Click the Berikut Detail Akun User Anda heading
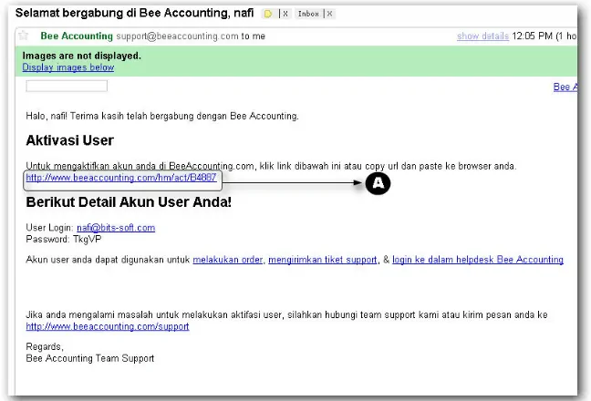This screenshot has width=591, height=401. click(129, 202)
